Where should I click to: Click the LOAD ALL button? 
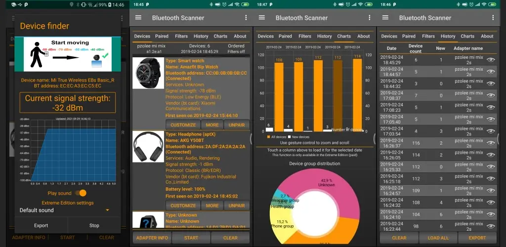tap(438, 238)
